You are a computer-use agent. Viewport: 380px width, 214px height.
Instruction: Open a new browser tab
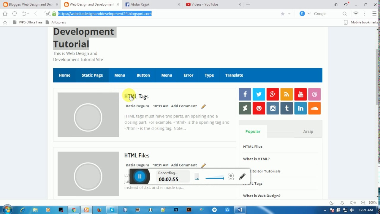tap(248, 4)
